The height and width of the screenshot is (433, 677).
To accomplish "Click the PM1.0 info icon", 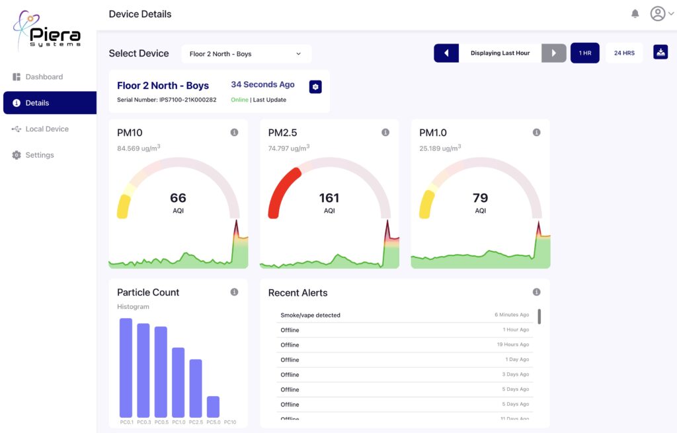I will pyautogui.click(x=537, y=132).
